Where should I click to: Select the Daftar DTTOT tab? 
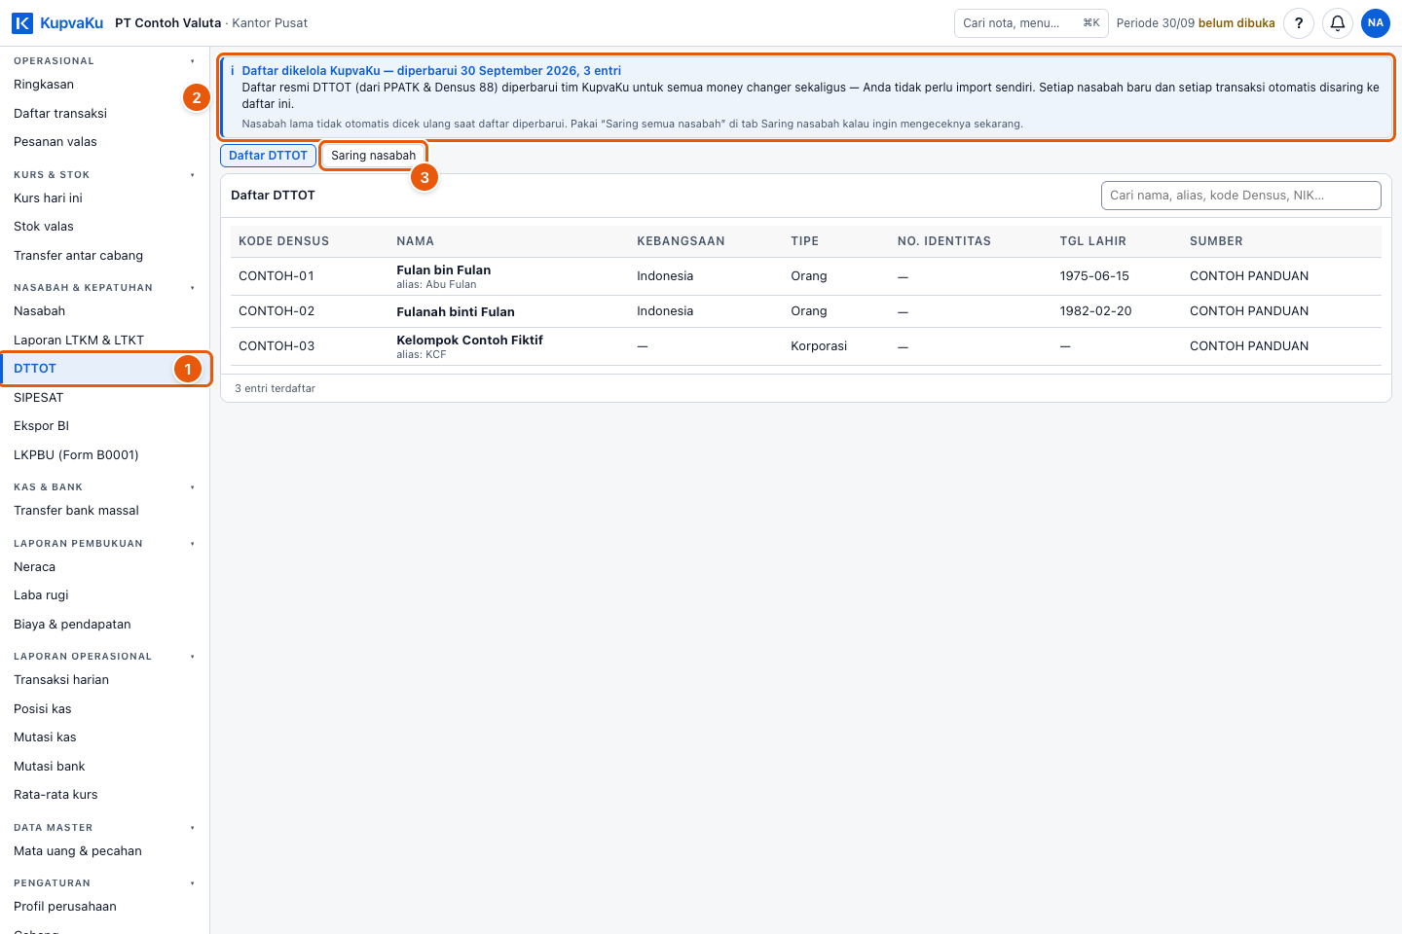coord(268,156)
